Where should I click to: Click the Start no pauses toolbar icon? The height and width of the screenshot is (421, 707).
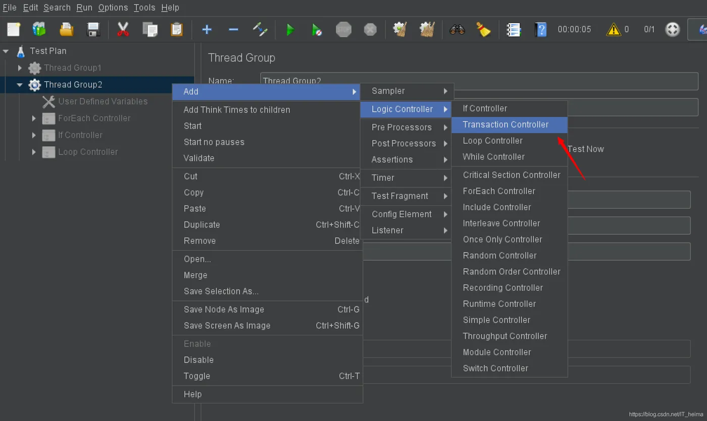tap(317, 30)
